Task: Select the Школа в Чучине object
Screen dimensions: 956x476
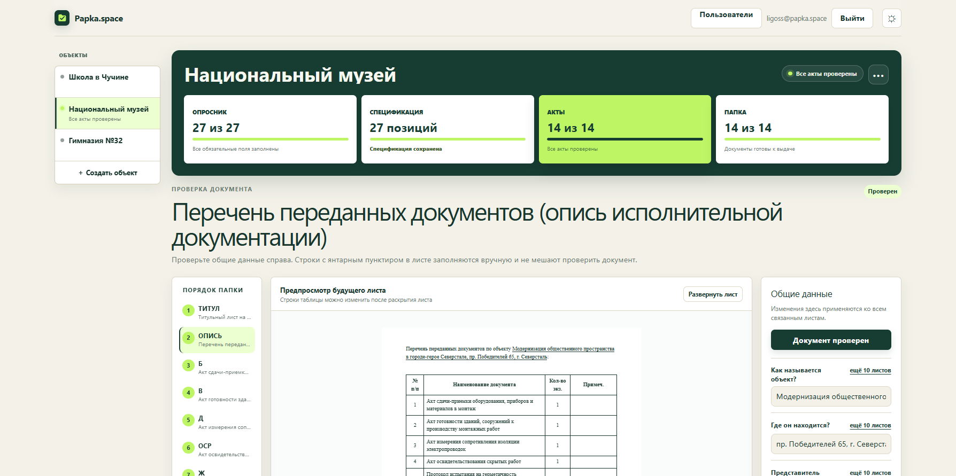Action: pos(107,82)
